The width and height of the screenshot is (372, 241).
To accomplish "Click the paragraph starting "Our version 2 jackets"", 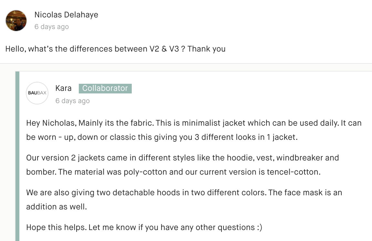I will click(x=182, y=165).
